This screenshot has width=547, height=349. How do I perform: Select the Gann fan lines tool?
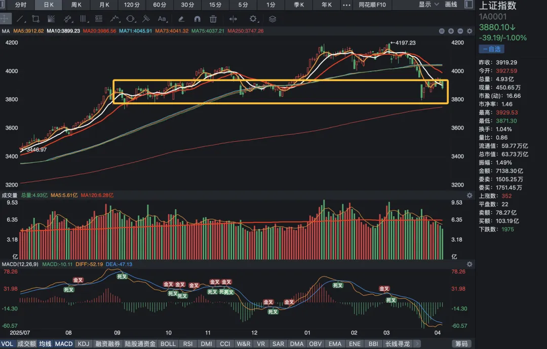pyautogui.click(x=51, y=19)
